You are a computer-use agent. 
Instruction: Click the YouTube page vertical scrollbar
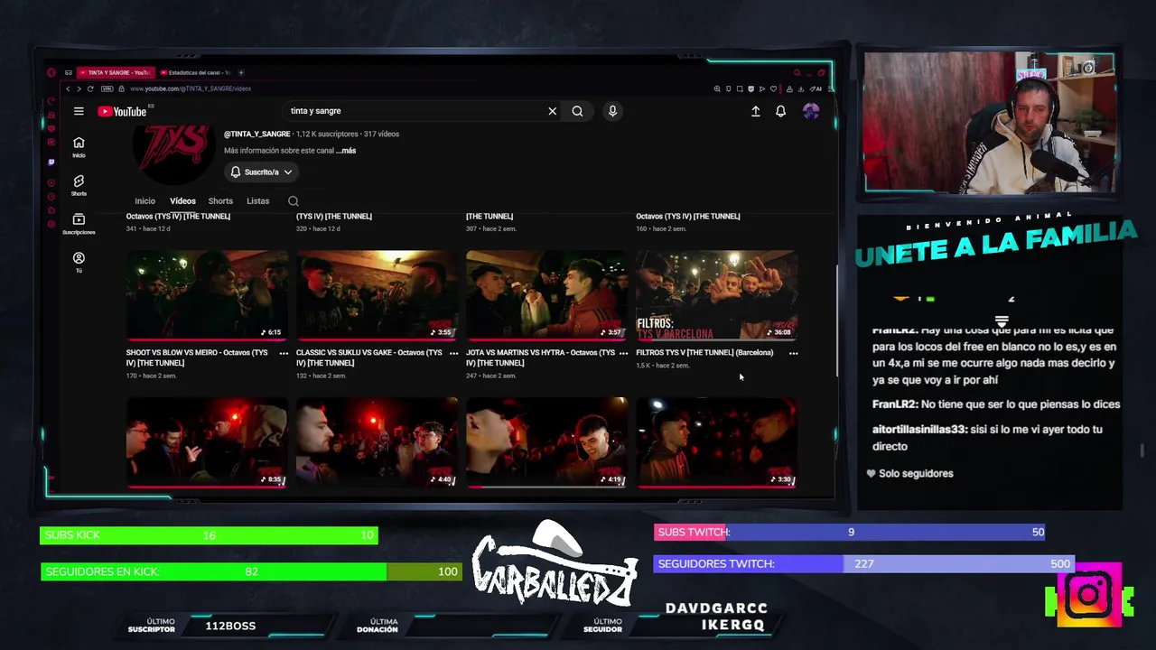pyautogui.click(x=836, y=320)
